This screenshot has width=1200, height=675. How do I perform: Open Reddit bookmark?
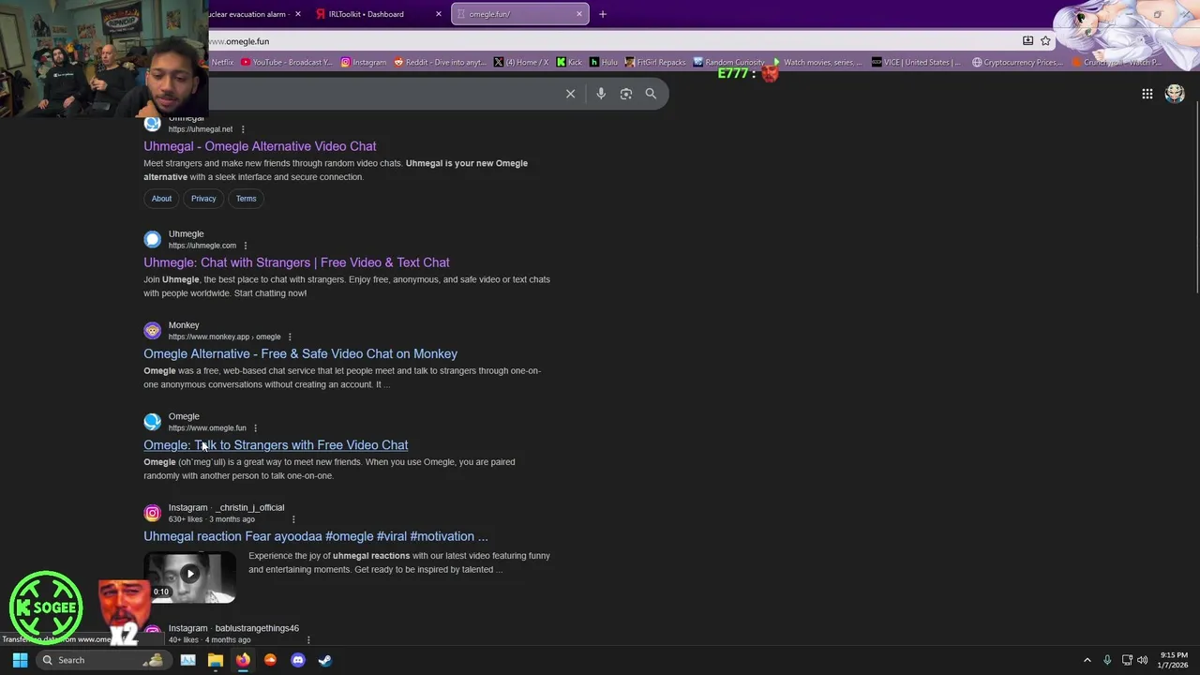[x=440, y=62]
